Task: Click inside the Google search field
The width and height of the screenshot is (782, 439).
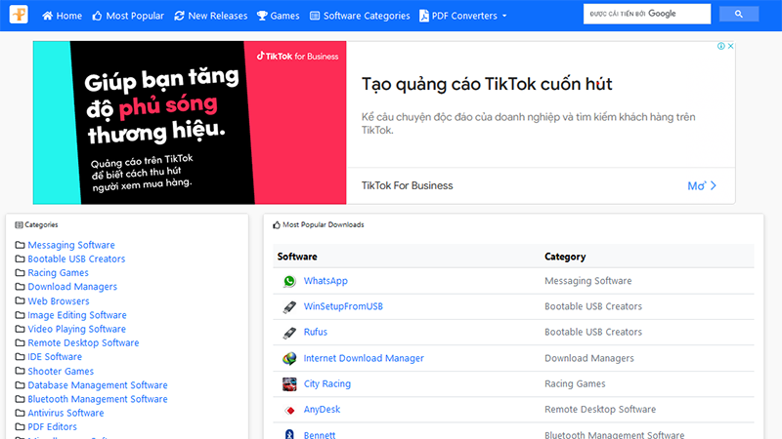Action: (x=646, y=14)
